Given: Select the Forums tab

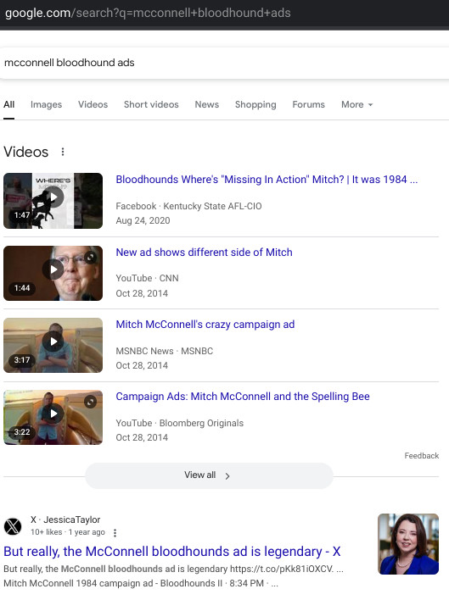Looking at the screenshot, I should coord(308,104).
